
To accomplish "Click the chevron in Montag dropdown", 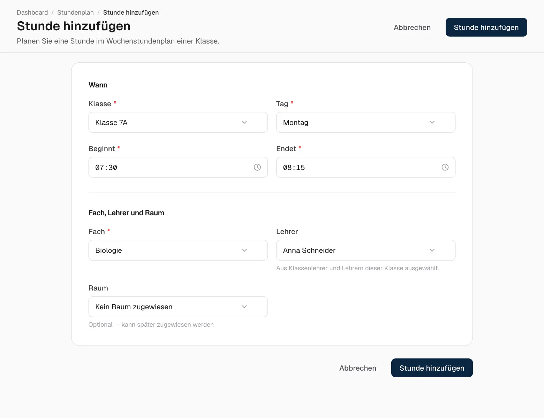I will tap(432, 122).
